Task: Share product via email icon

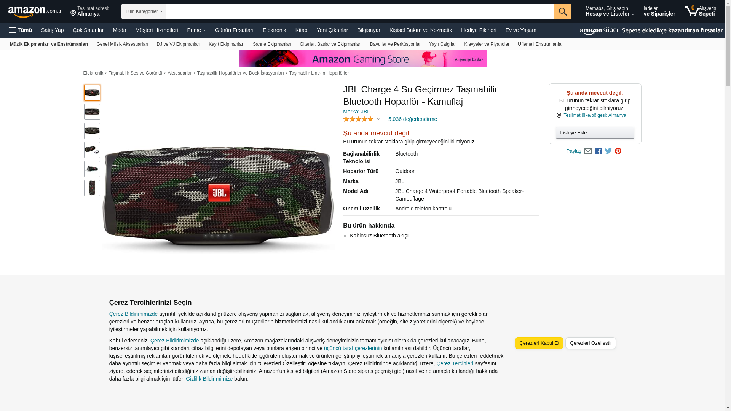Action: click(588, 151)
